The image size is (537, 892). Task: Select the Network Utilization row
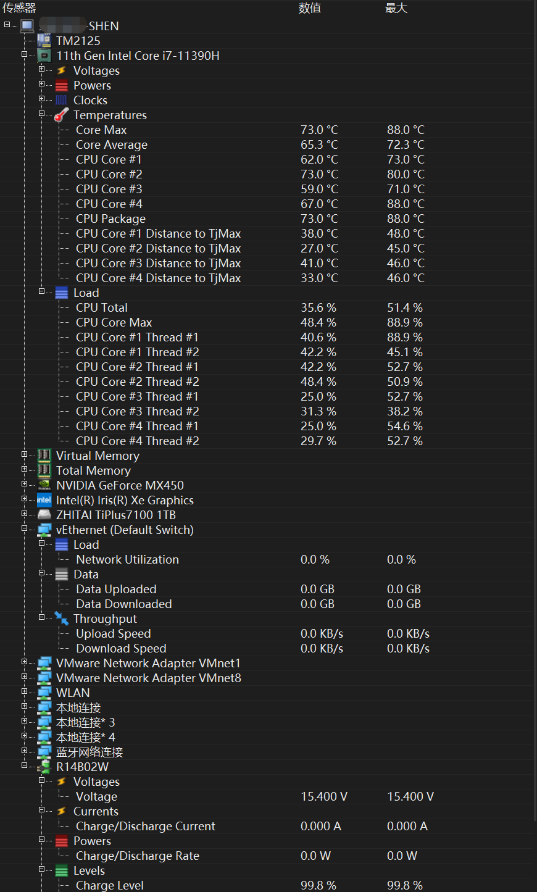pyautogui.click(x=267, y=559)
